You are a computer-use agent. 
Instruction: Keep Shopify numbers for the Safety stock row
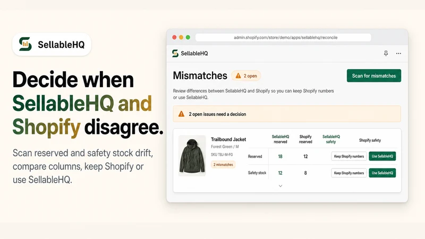click(349, 173)
